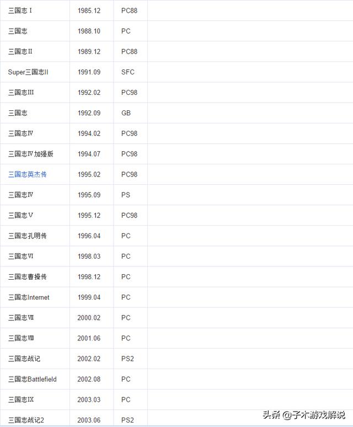Click PS2 platform in 2003.06 row
This screenshot has height=427, width=353.
(127, 420)
